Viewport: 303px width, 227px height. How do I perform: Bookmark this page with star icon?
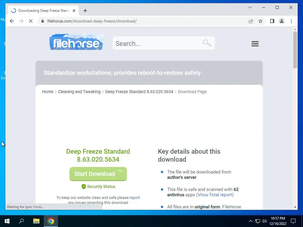(260, 21)
